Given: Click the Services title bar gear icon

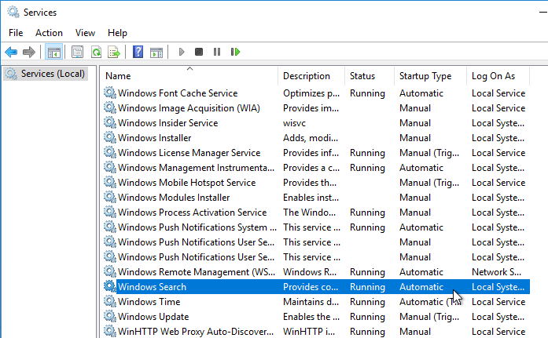Looking at the screenshot, I should coord(13,12).
